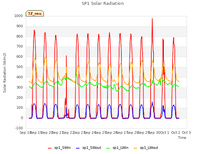Click the green sp1_LWin legend swatch
Image resolution: width=206 pixels, height=154 pixels.
point(108,148)
